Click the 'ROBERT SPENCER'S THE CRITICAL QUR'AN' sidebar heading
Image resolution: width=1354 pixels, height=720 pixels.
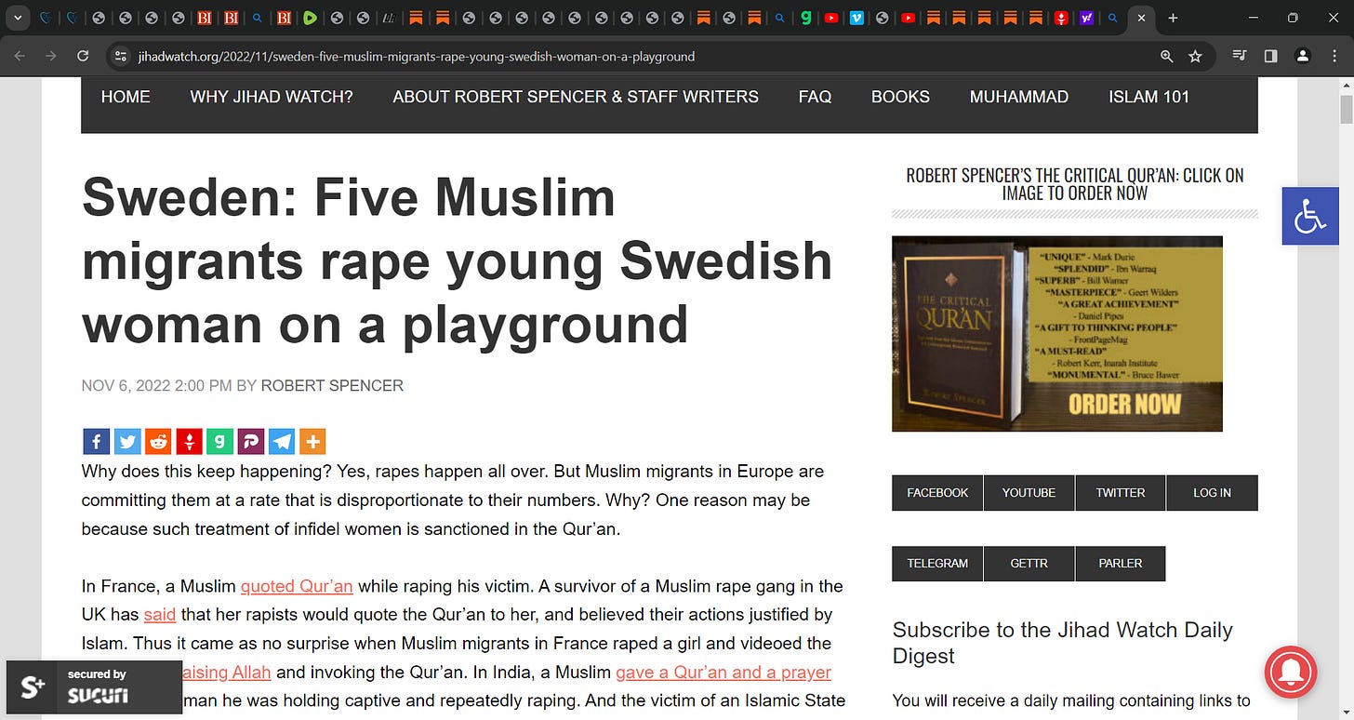(x=1075, y=184)
